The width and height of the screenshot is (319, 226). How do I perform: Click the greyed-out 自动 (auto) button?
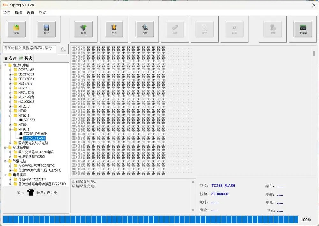pos(234,29)
